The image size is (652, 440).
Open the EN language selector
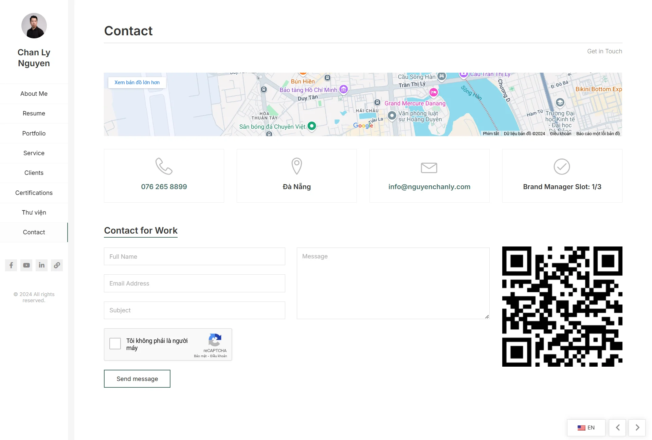coord(586,428)
